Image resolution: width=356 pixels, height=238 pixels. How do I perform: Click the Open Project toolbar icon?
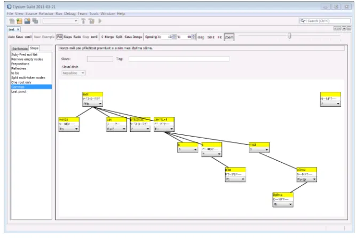click(27, 21)
